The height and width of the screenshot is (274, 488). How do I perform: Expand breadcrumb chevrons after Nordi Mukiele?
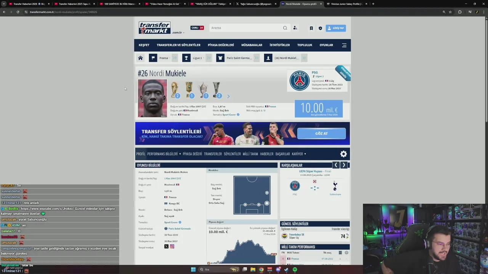tap(304, 58)
